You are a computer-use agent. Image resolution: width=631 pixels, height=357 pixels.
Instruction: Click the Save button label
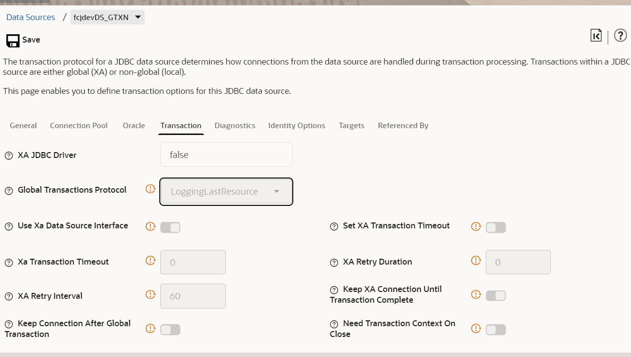click(x=31, y=40)
